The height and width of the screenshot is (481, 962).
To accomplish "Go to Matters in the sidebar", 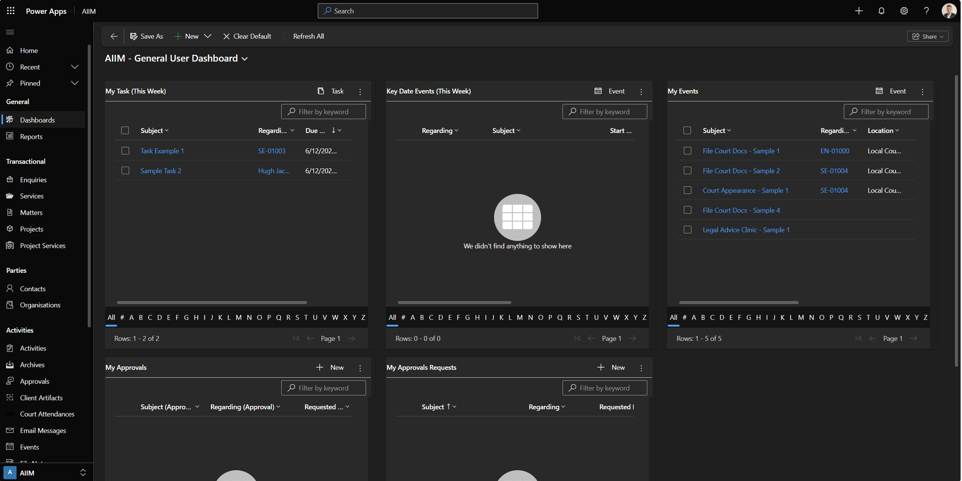I will pos(31,212).
